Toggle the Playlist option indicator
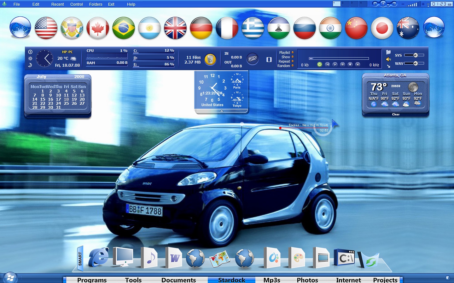Viewport: 454px width, 283px height. click(x=293, y=53)
